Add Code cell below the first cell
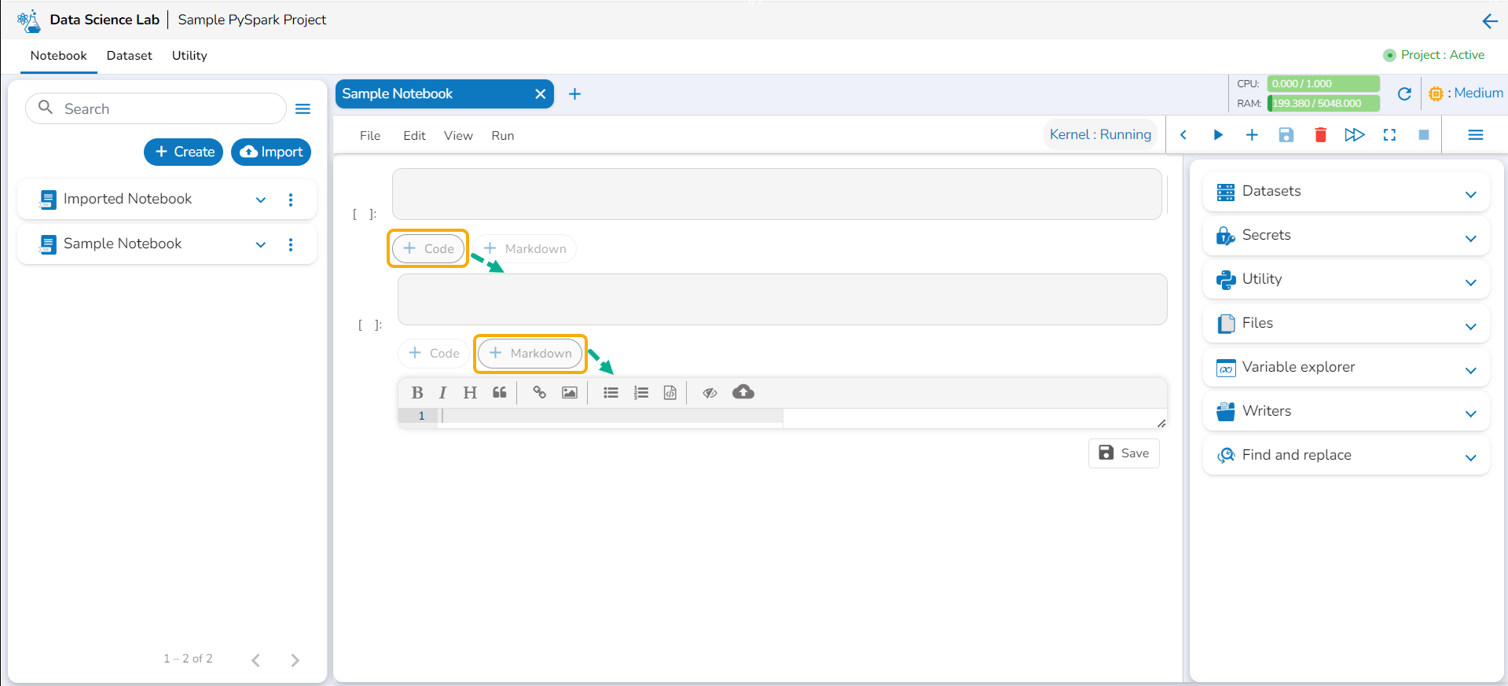This screenshot has width=1508, height=686. [x=428, y=249]
